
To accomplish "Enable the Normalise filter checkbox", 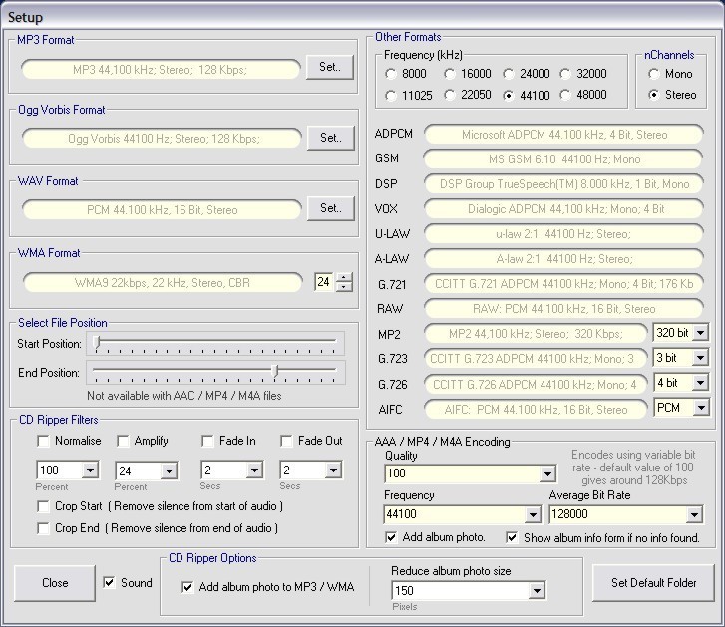I will click(43, 441).
